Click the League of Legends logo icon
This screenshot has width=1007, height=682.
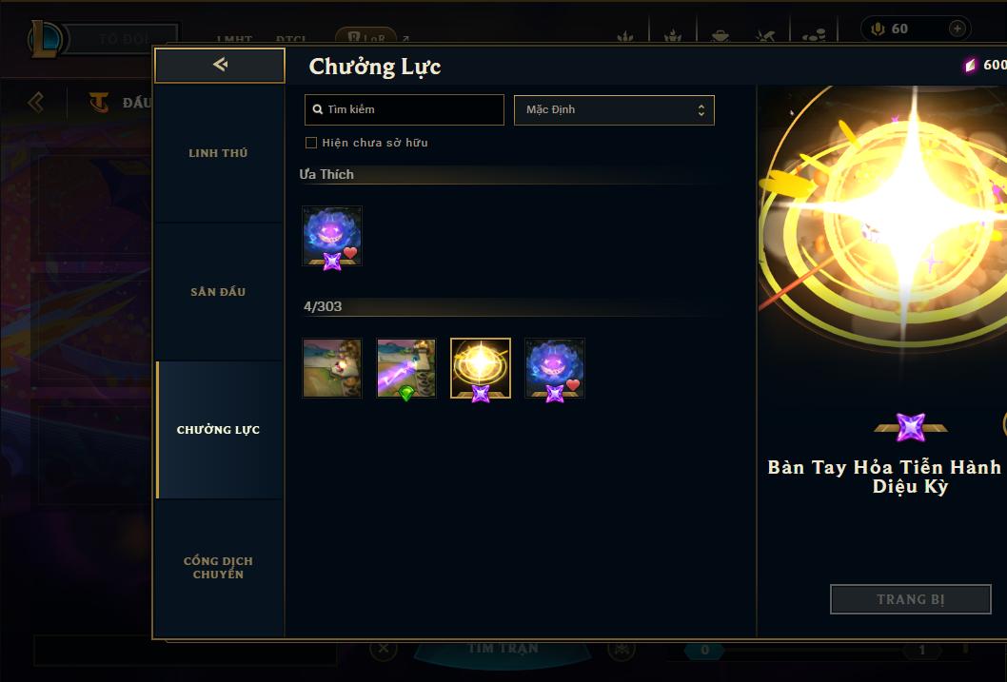[45, 38]
